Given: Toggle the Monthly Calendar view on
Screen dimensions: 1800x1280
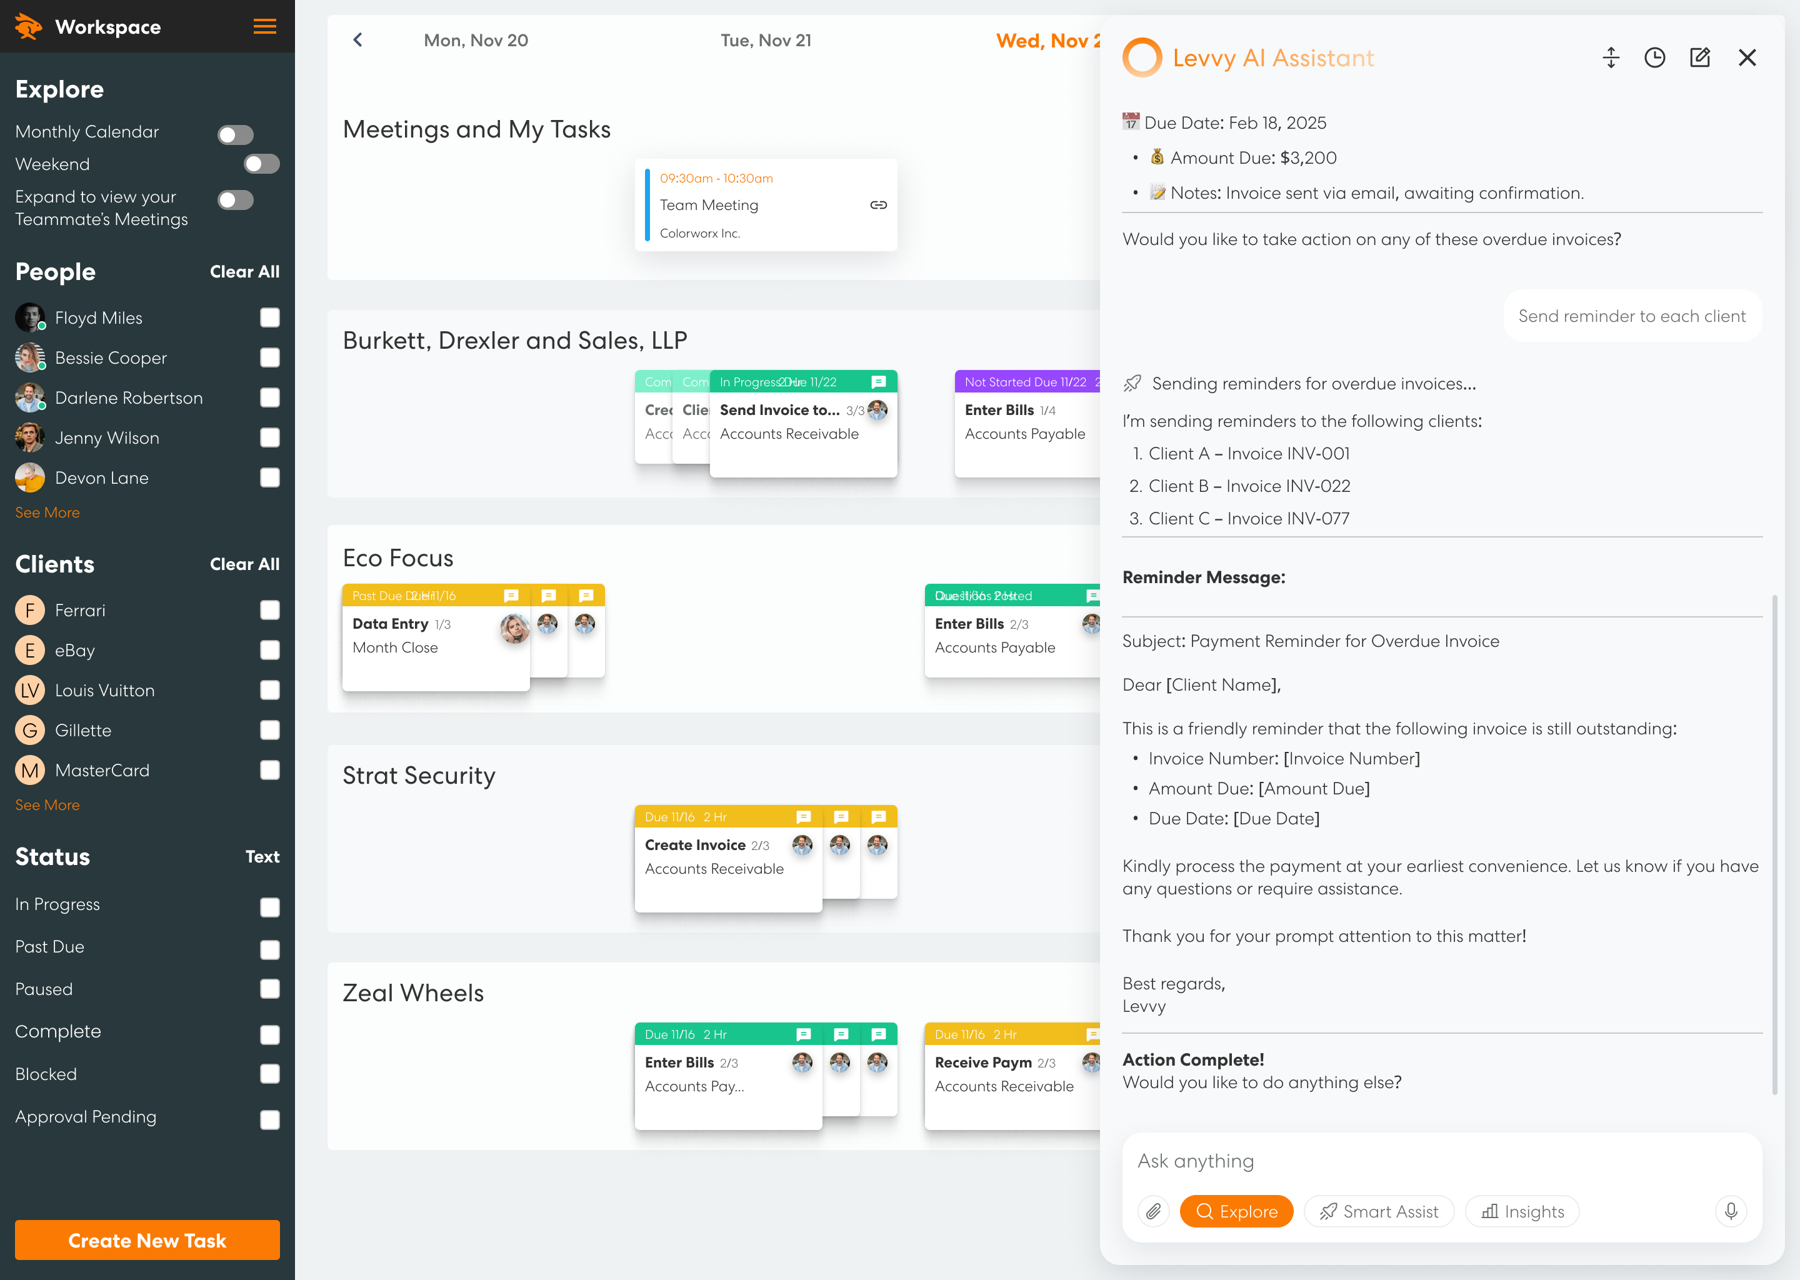Looking at the screenshot, I should (234, 134).
